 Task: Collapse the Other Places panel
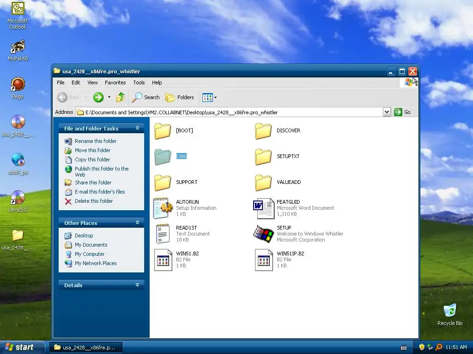tap(137, 223)
